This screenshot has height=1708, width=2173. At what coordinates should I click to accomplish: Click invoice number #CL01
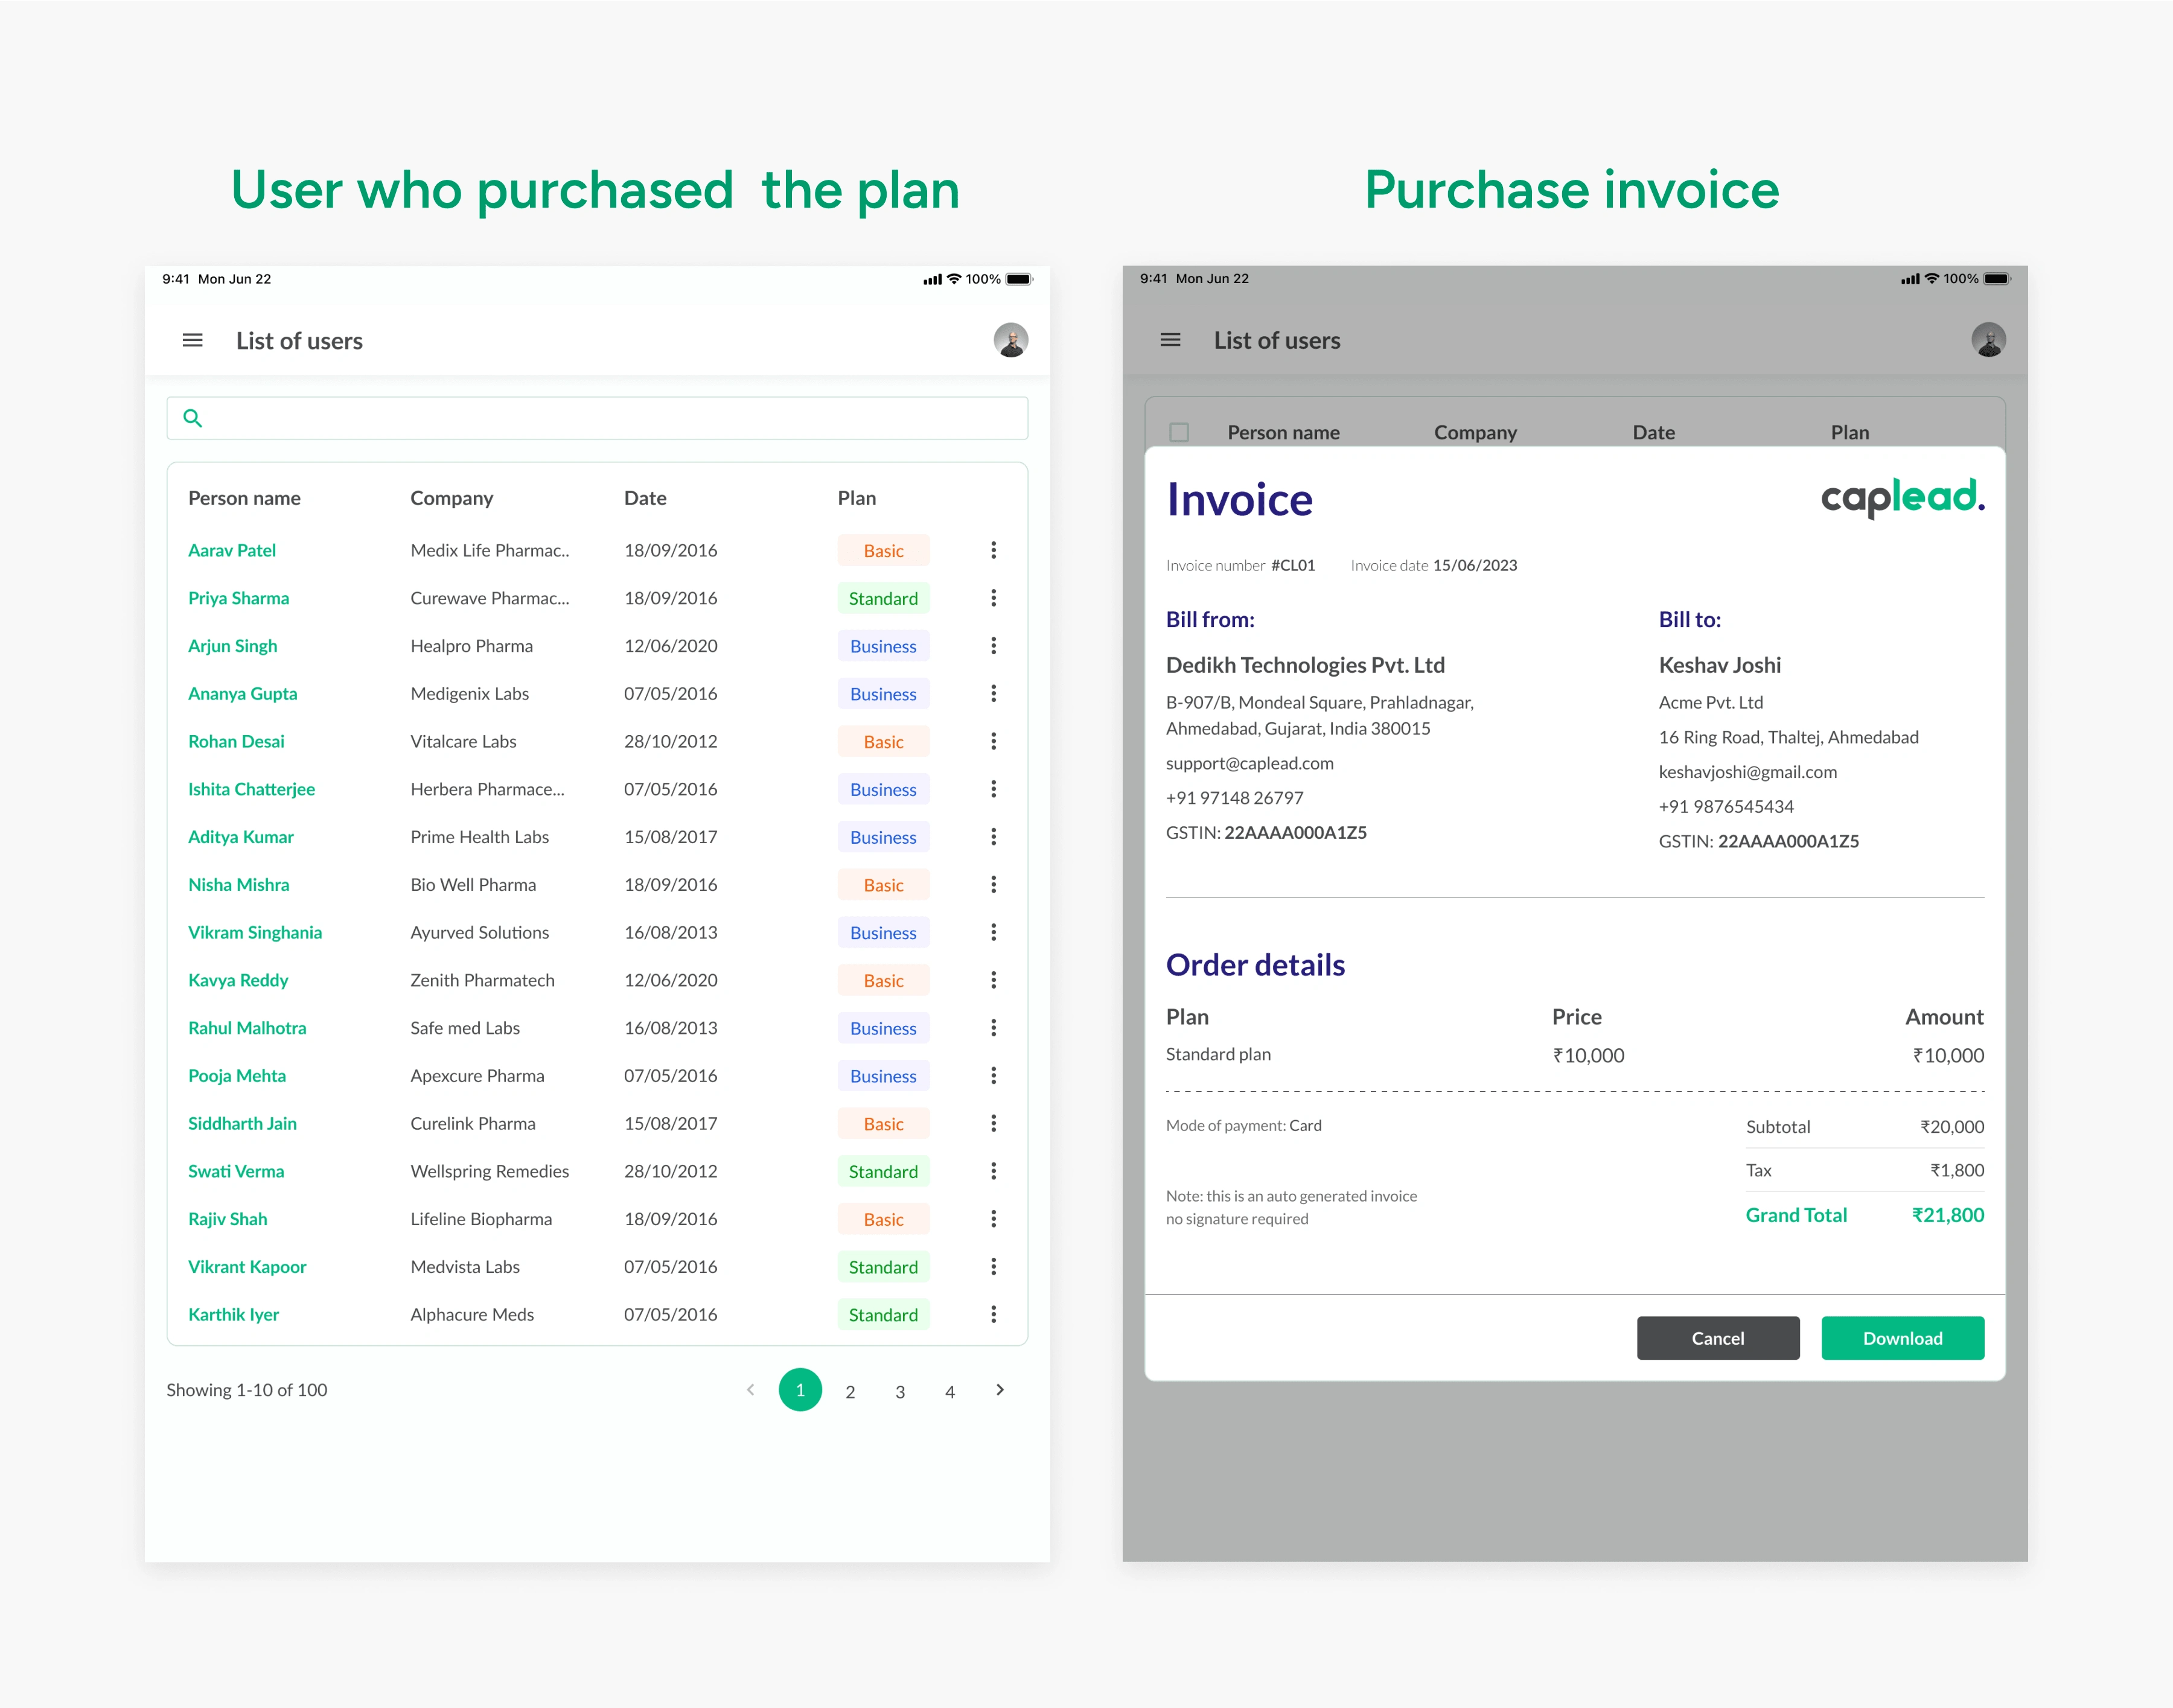[1293, 565]
